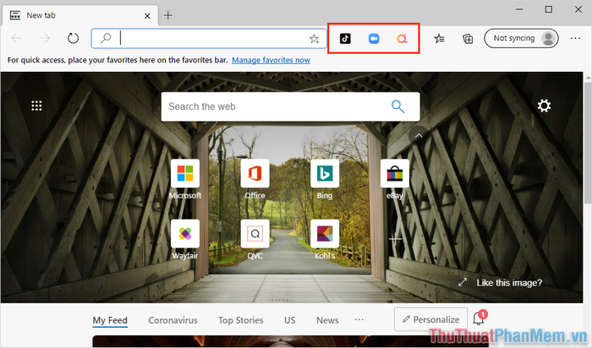This screenshot has height=348, width=592.
Task: Switch to the Coronavirus feed tab
Action: (173, 320)
